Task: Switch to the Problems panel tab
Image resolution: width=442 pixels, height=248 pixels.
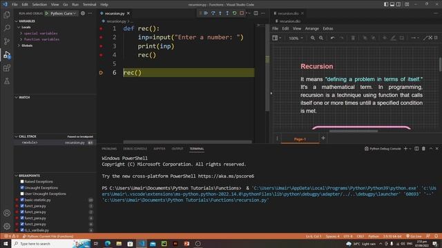Action: coord(109,149)
